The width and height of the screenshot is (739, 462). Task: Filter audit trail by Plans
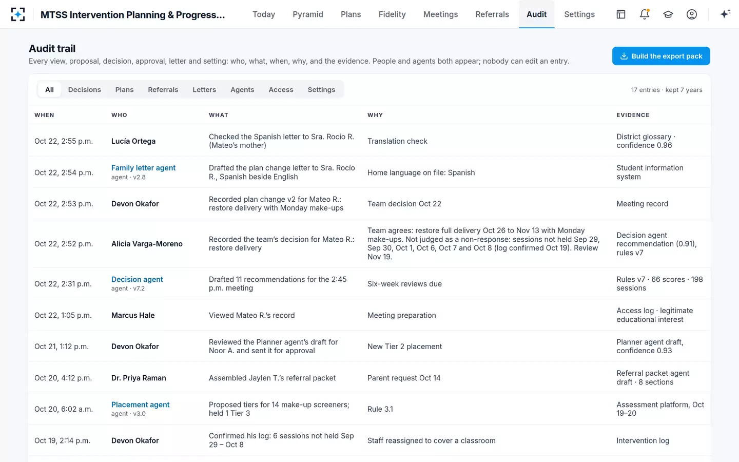click(124, 90)
